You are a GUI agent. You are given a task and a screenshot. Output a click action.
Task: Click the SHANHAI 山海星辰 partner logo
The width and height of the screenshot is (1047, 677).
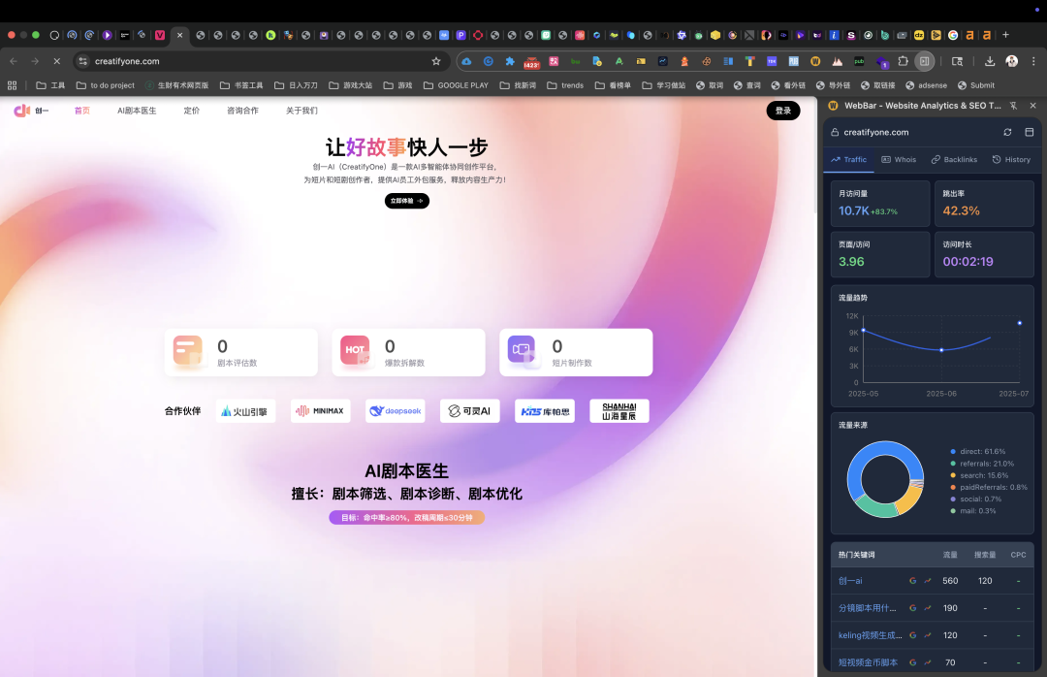(x=619, y=411)
